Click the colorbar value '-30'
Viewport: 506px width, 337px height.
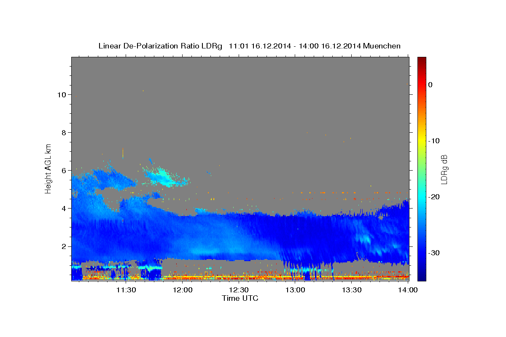point(434,253)
